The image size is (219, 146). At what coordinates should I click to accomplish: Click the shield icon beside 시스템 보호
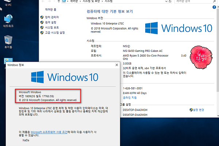coord(42,27)
